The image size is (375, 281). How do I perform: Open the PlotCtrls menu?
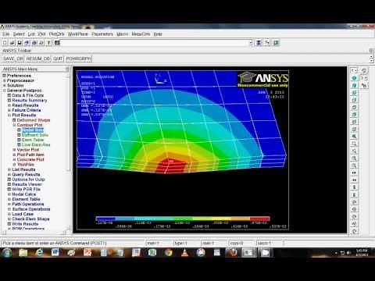[56, 34]
